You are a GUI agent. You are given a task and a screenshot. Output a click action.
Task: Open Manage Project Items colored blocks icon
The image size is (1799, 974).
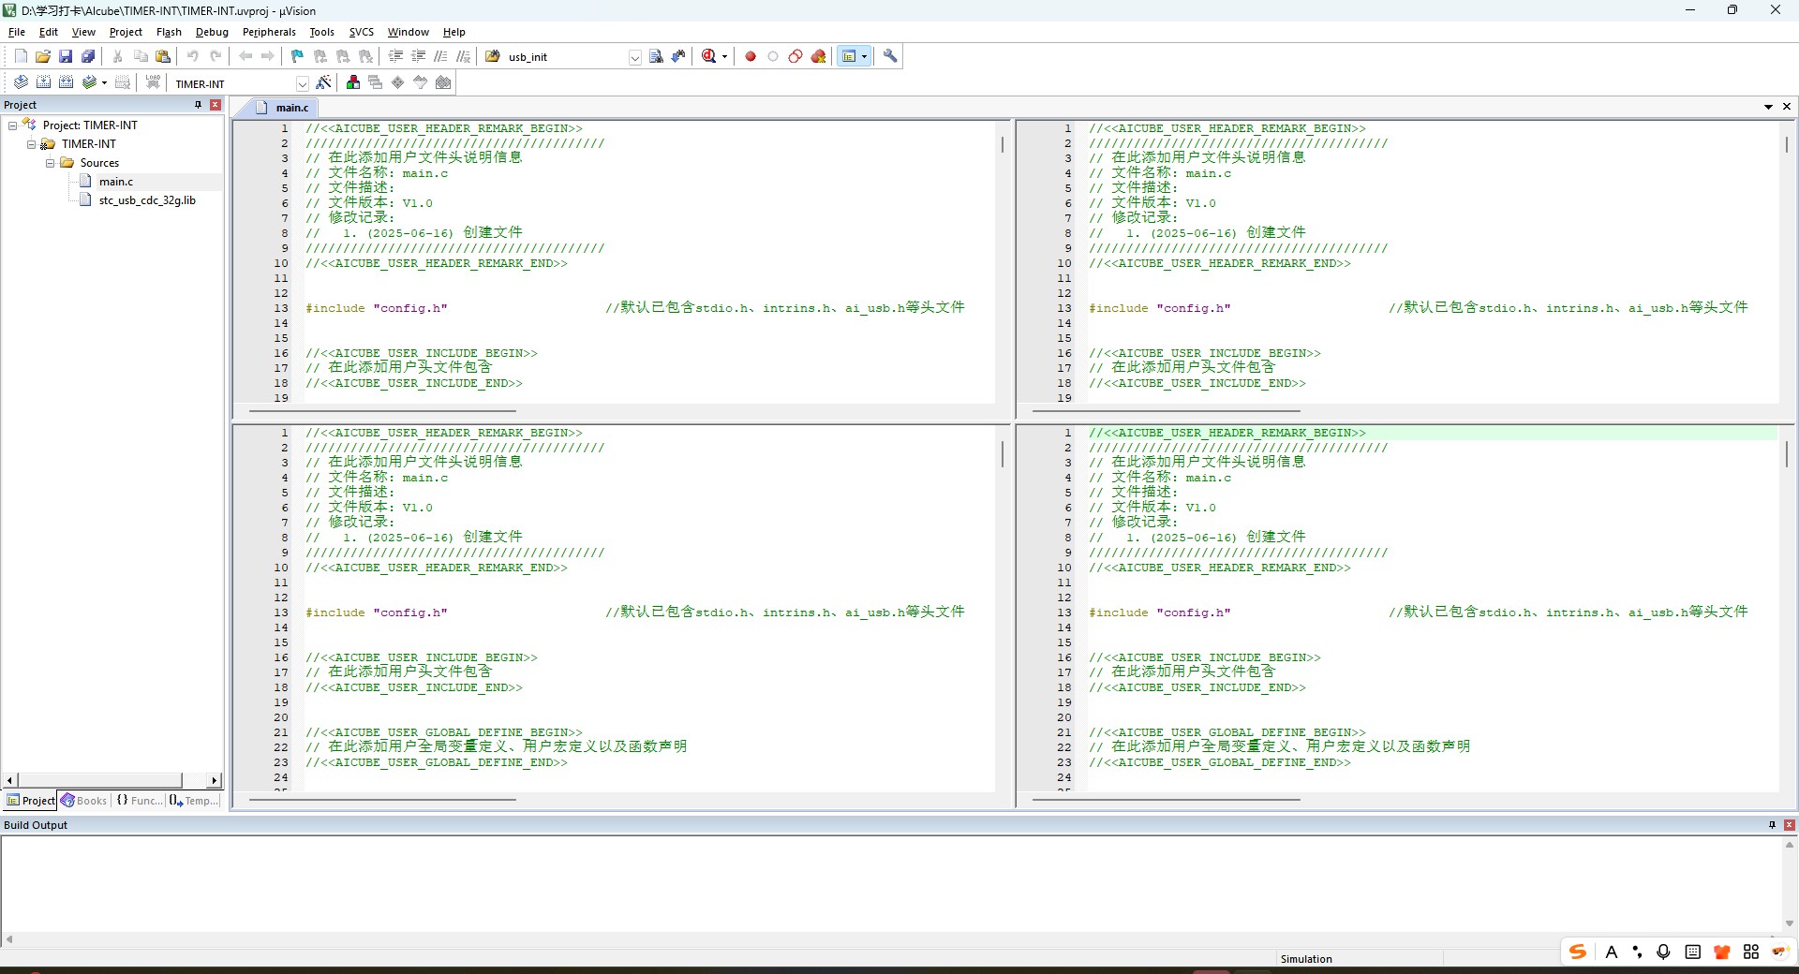(x=353, y=82)
